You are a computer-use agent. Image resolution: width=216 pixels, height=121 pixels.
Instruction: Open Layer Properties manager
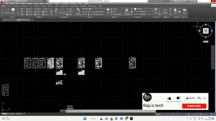click(78, 11)
